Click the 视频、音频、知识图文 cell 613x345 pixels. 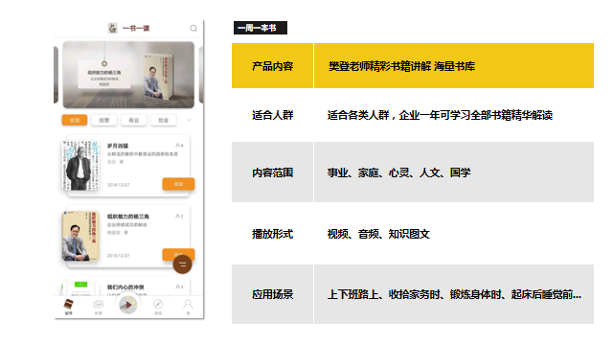click(454, 234)
